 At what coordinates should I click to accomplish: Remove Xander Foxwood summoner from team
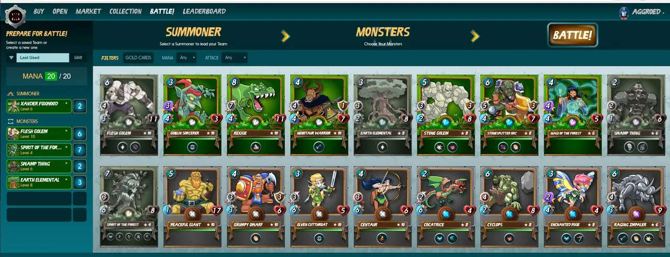pos(66,103)
